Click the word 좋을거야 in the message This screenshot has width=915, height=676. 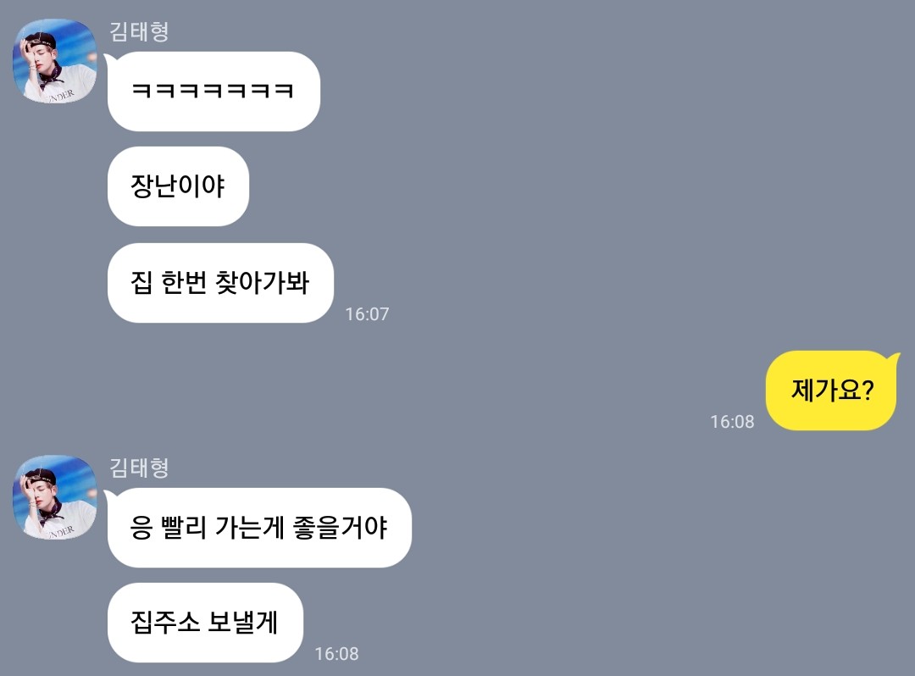pos(341,527)
